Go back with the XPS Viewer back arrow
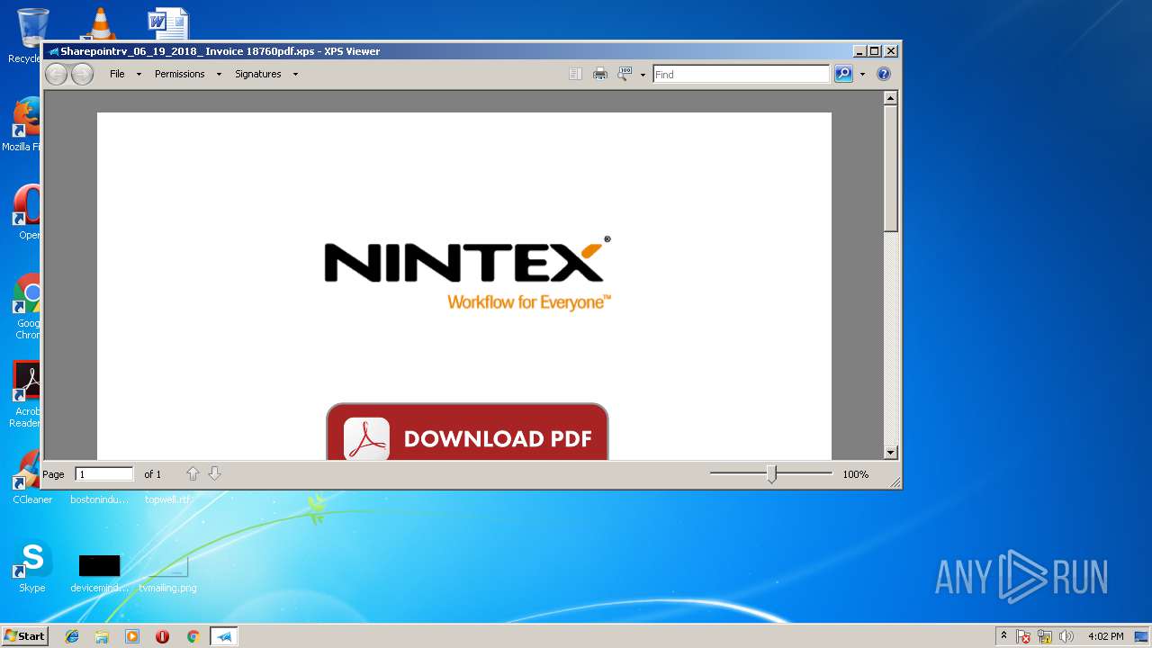 (x=56, y=74)
